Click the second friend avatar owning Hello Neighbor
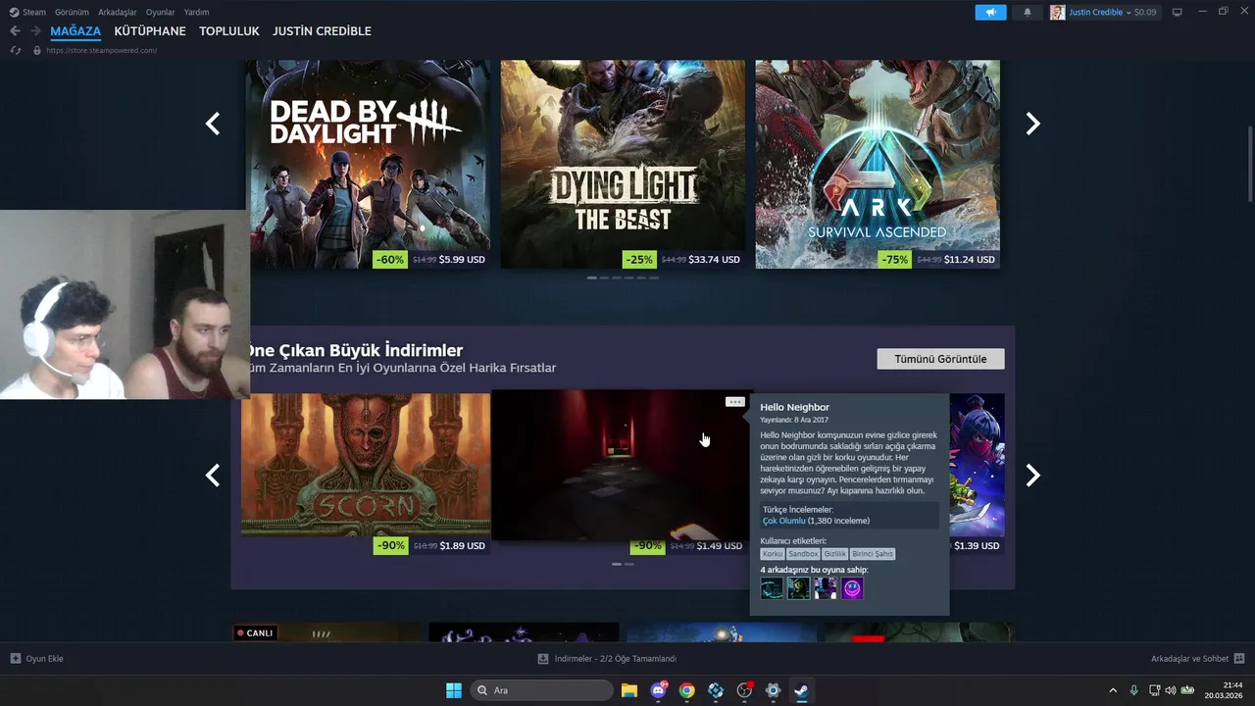The image size is (1255, 706). (x=799, y=588)
